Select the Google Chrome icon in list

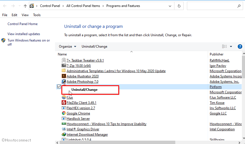point(64,113)
